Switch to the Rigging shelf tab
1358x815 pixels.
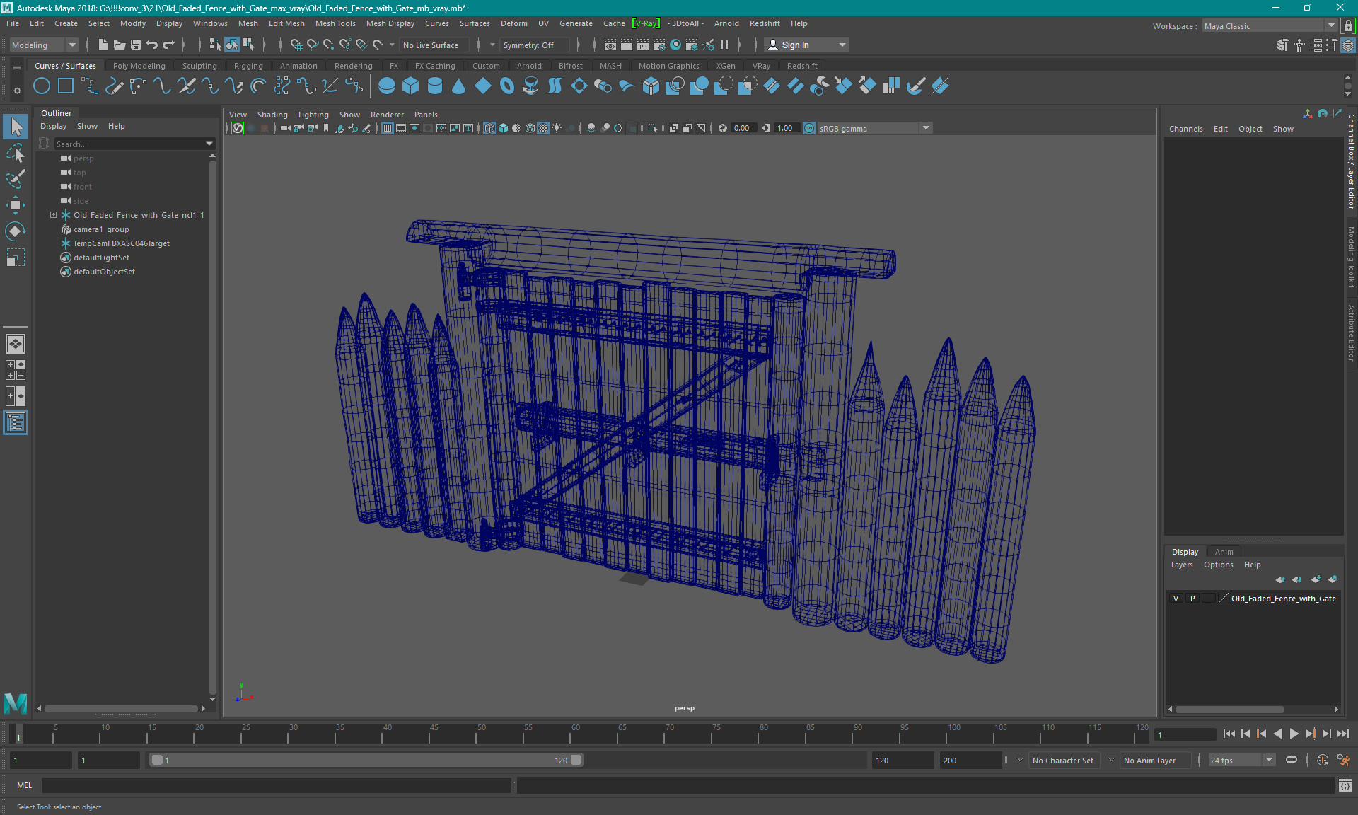pos(248,66)
